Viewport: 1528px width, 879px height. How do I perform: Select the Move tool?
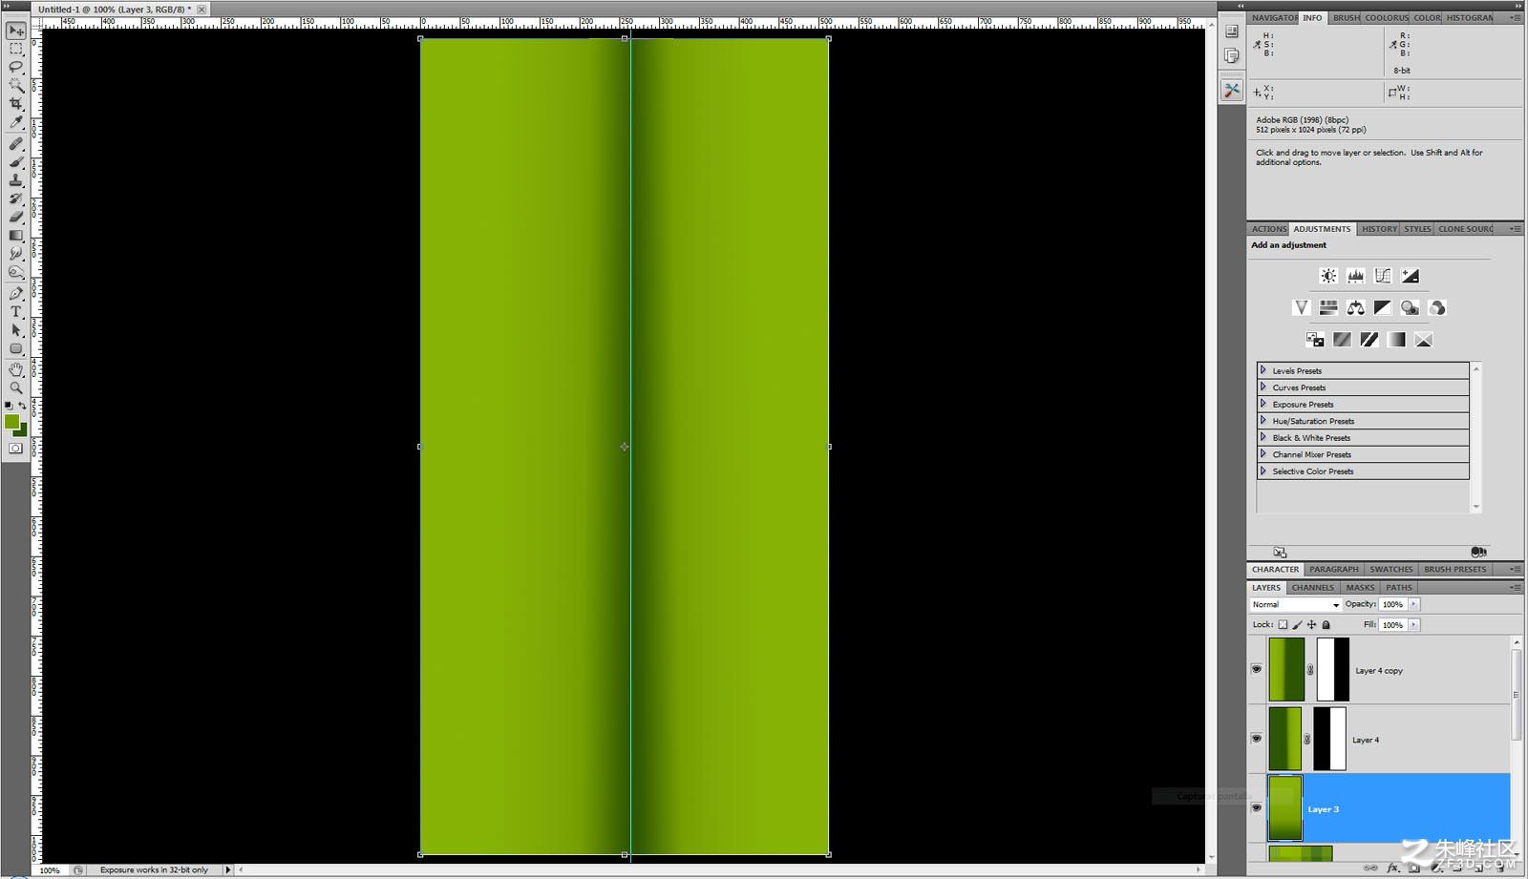[x=16, y=31]
